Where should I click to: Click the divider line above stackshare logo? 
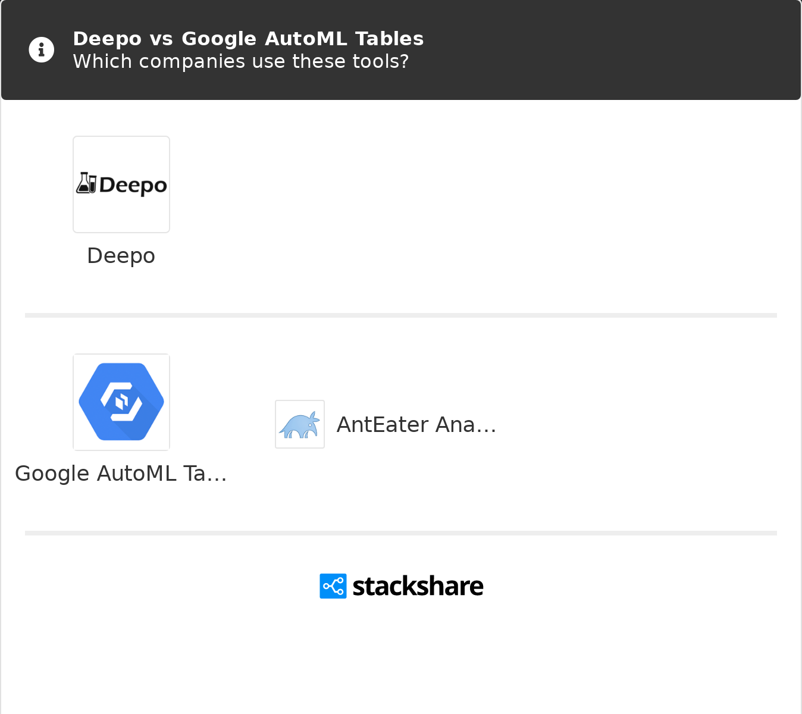(400, 533)
